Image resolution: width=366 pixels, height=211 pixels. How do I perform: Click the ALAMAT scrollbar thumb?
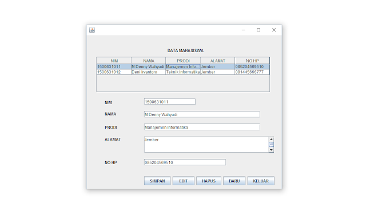point(271,145)
